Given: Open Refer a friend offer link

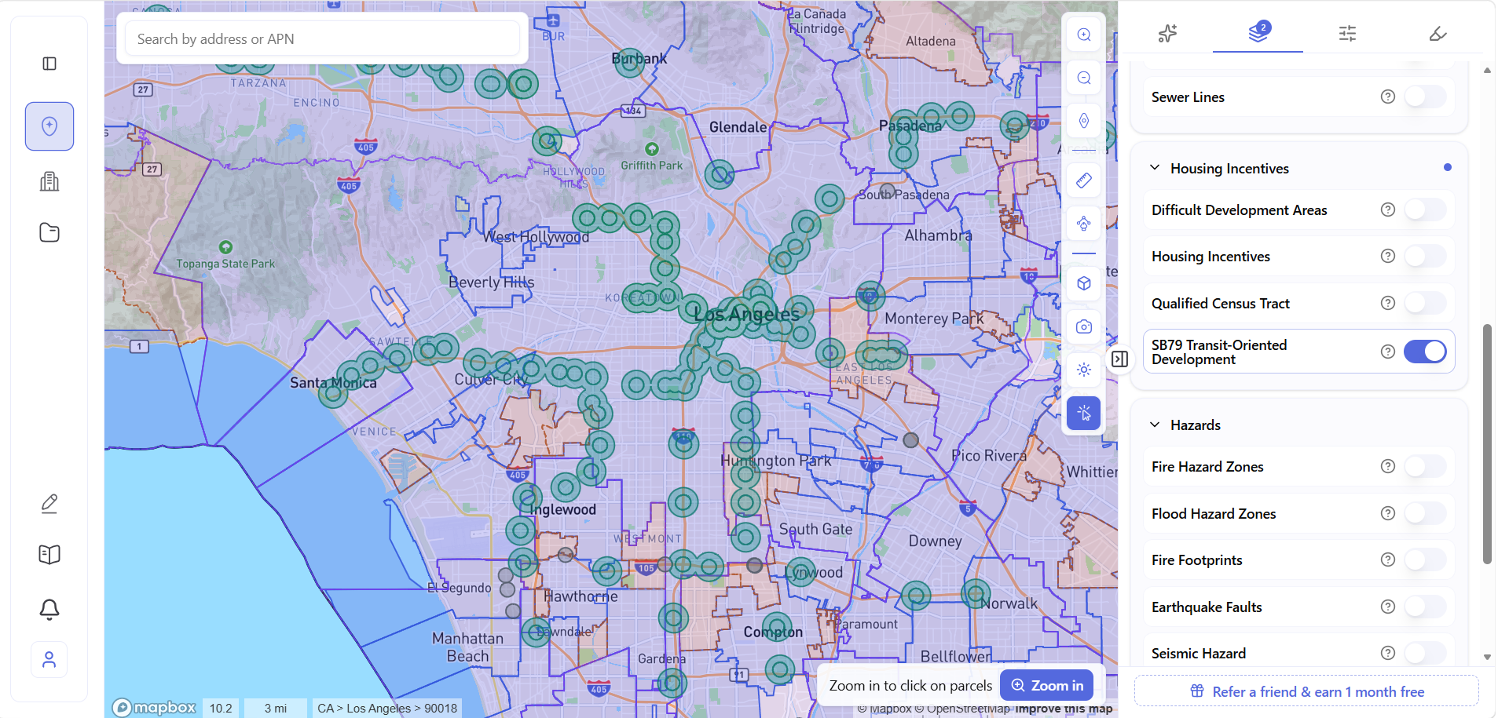Looking at the screenshot, I should click(x=1307, y=691).
